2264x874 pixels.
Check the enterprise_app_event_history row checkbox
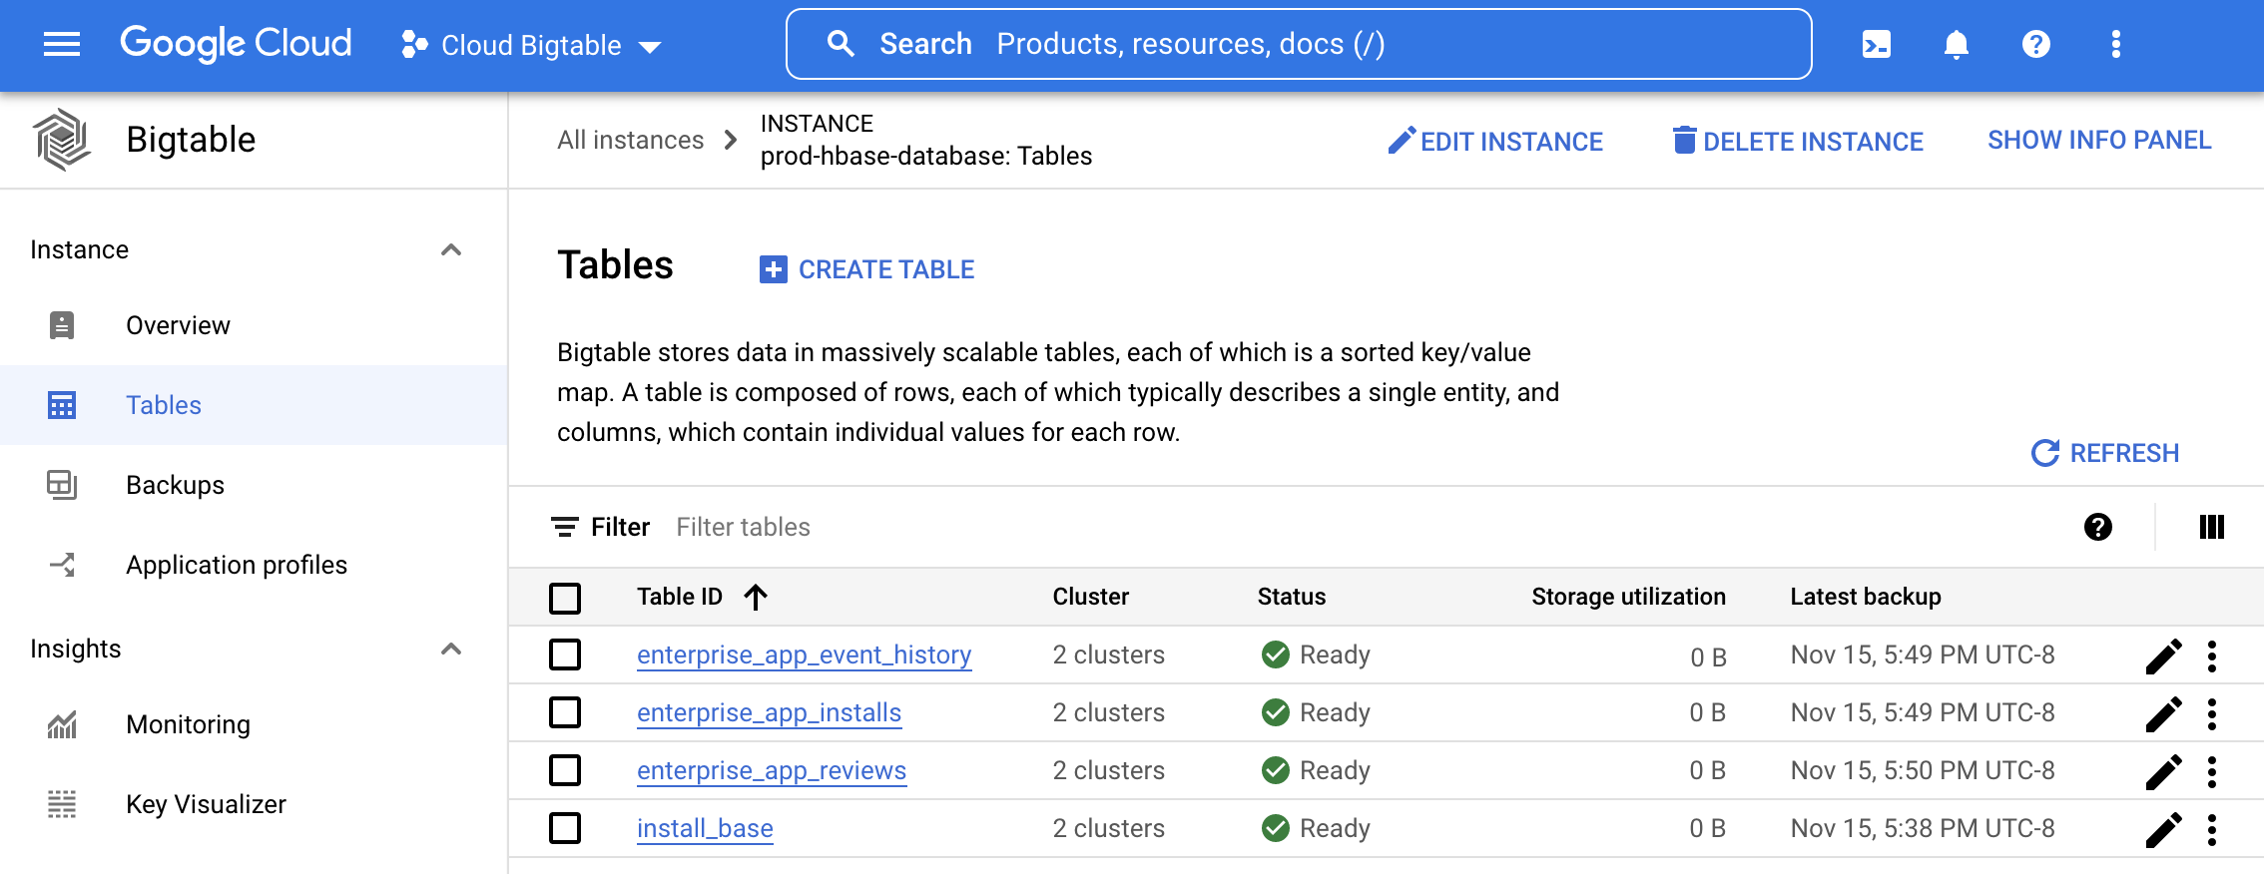pos(565,655)
